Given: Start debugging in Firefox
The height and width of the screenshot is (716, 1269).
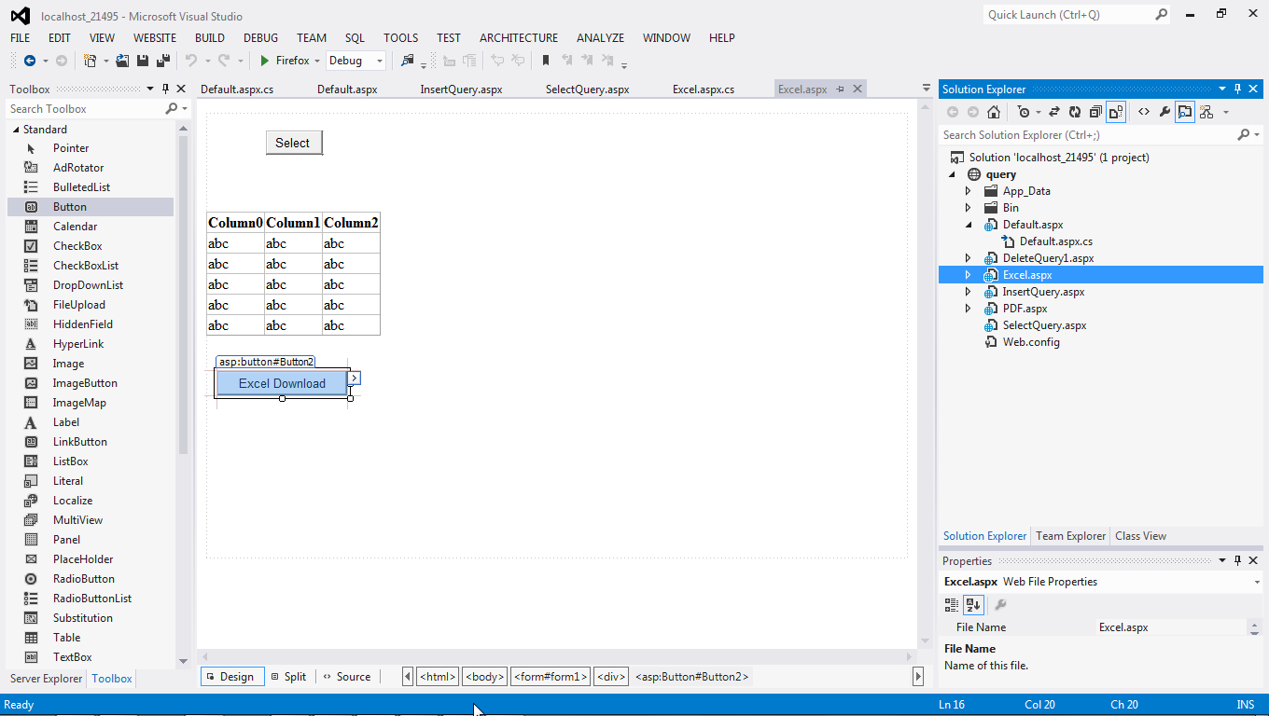Looking at the screenshot, I should tap(264, 60).
